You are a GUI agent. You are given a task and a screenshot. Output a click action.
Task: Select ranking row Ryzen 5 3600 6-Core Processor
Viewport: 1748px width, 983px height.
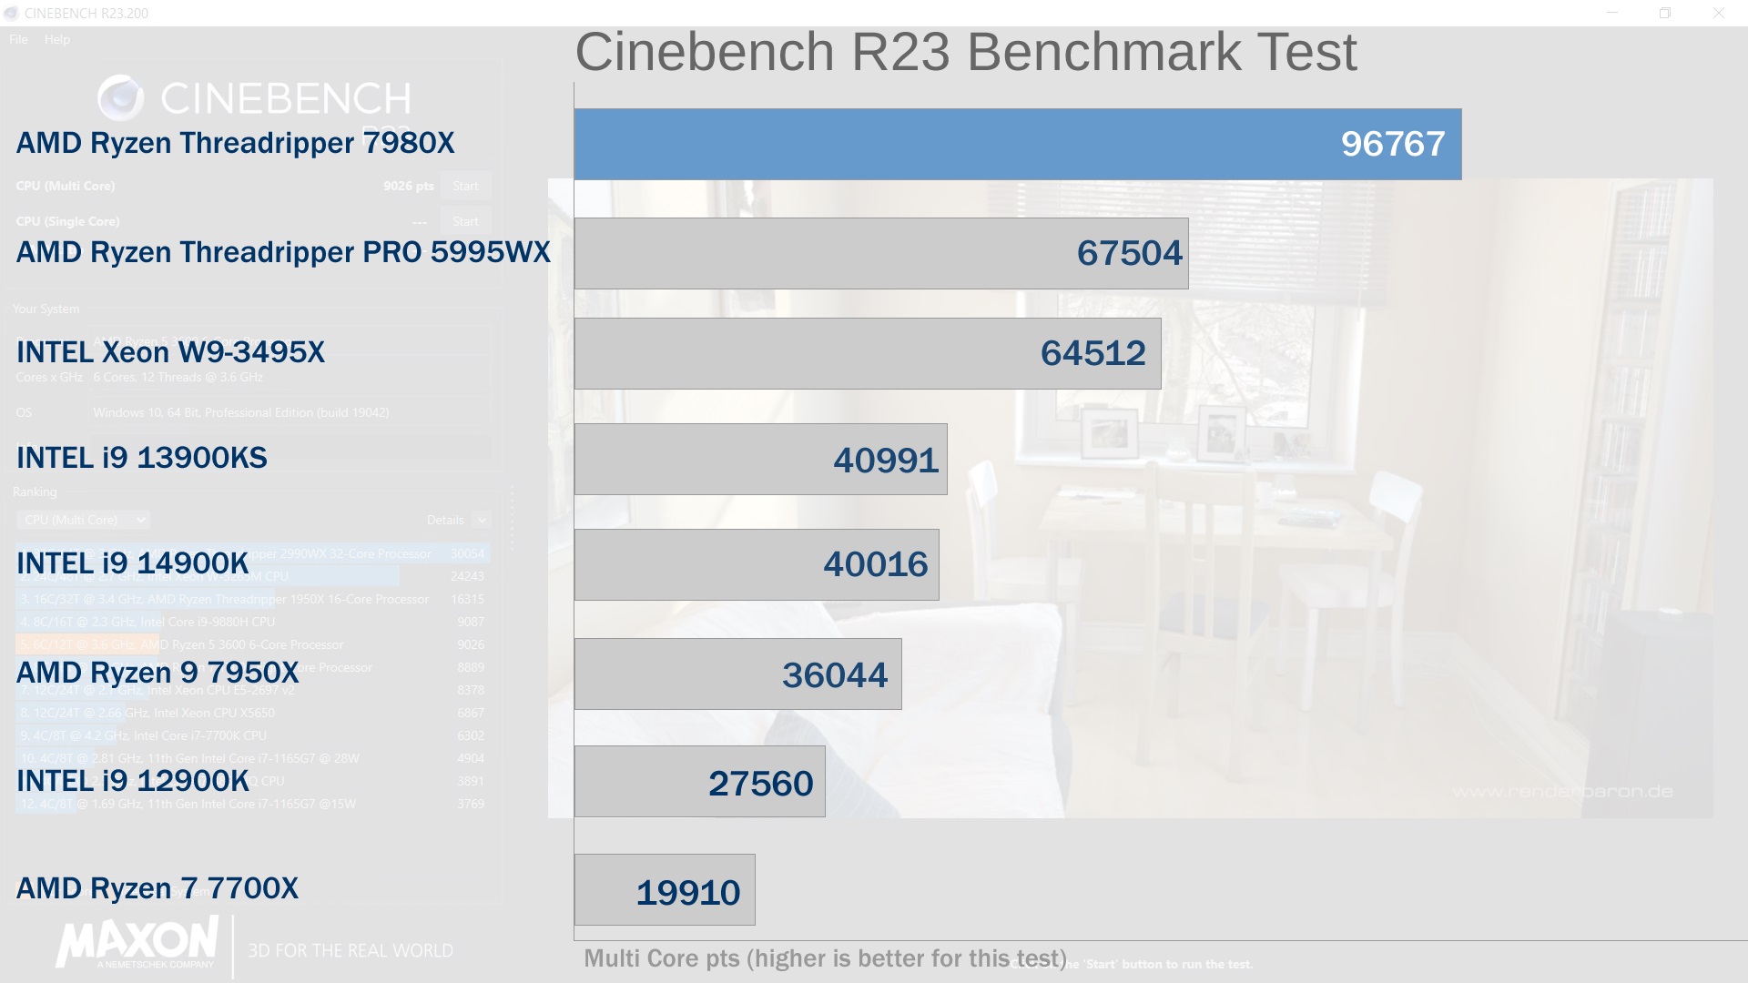click(x=253, y=644)
